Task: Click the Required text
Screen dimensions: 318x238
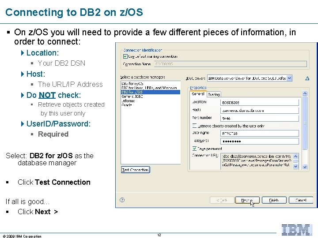Action: coord(53,134)
